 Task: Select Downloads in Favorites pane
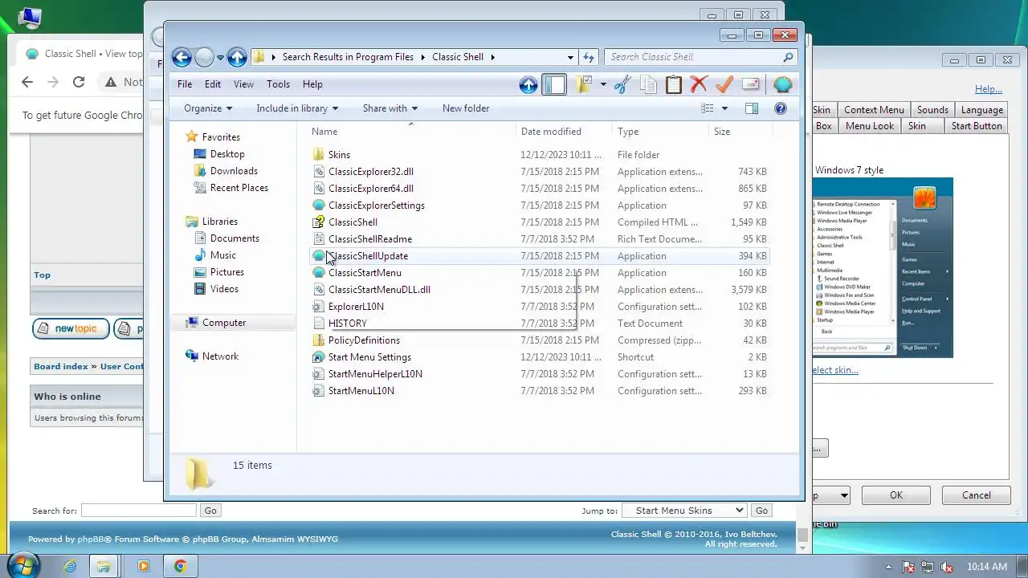pyautogui.click(x=234, y=171)
